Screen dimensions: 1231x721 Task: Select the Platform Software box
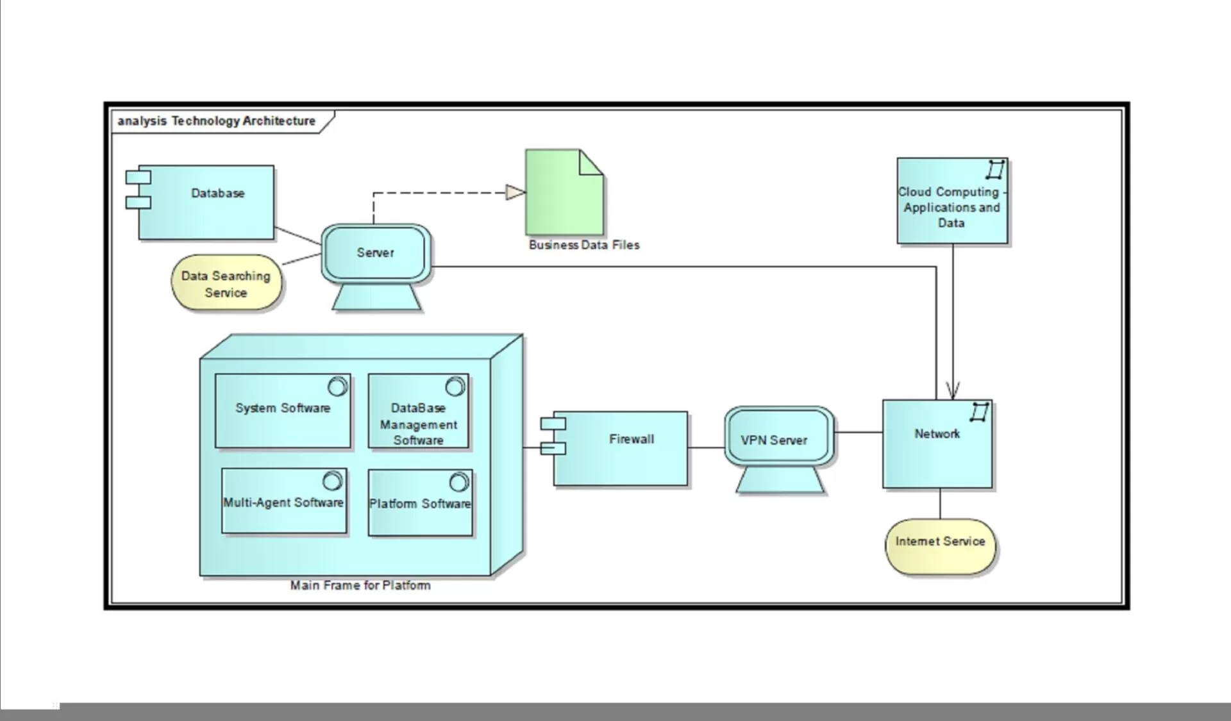[420, 503]
